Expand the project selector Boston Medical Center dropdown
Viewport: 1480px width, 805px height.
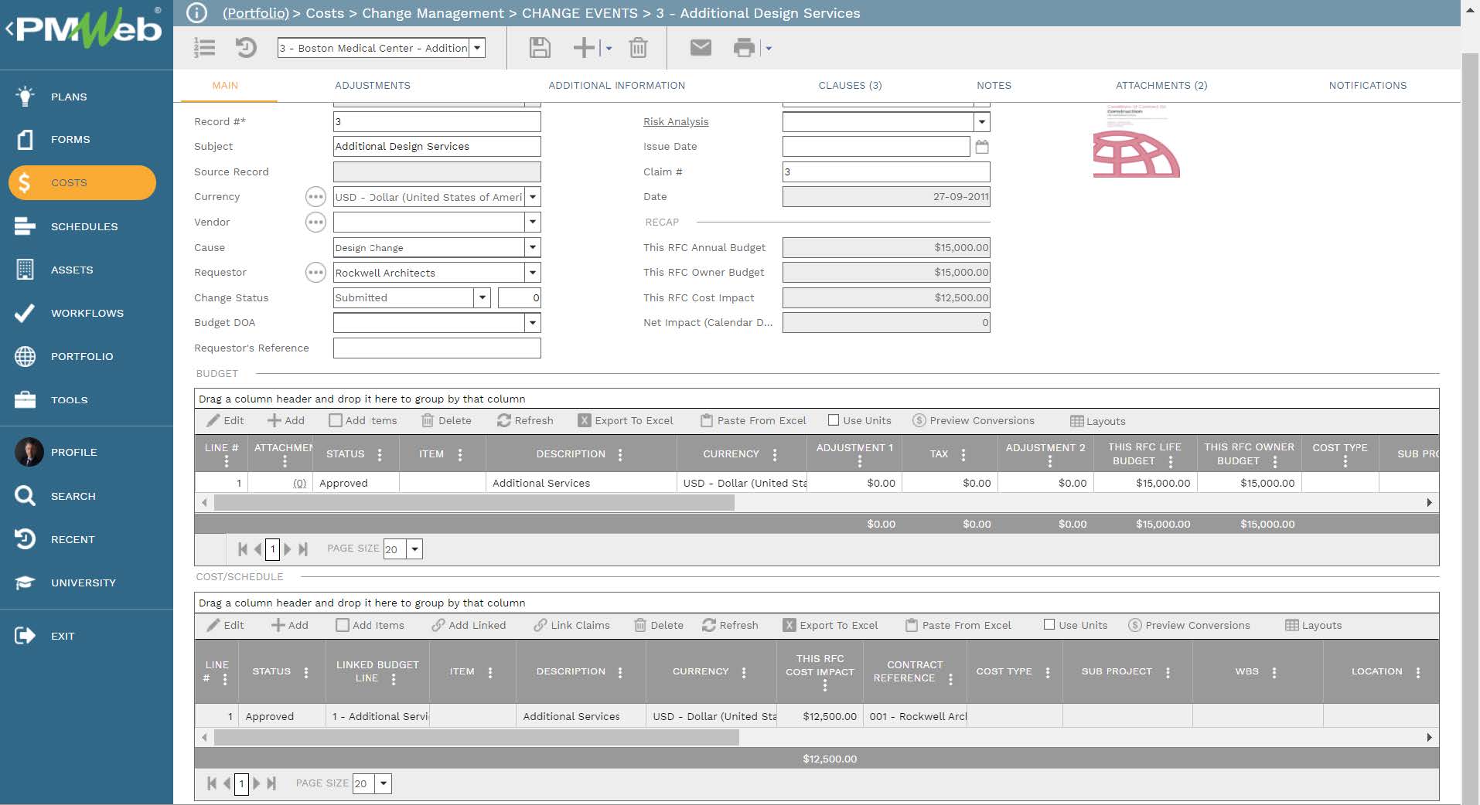pyautogui.click(x=477, y=48)
